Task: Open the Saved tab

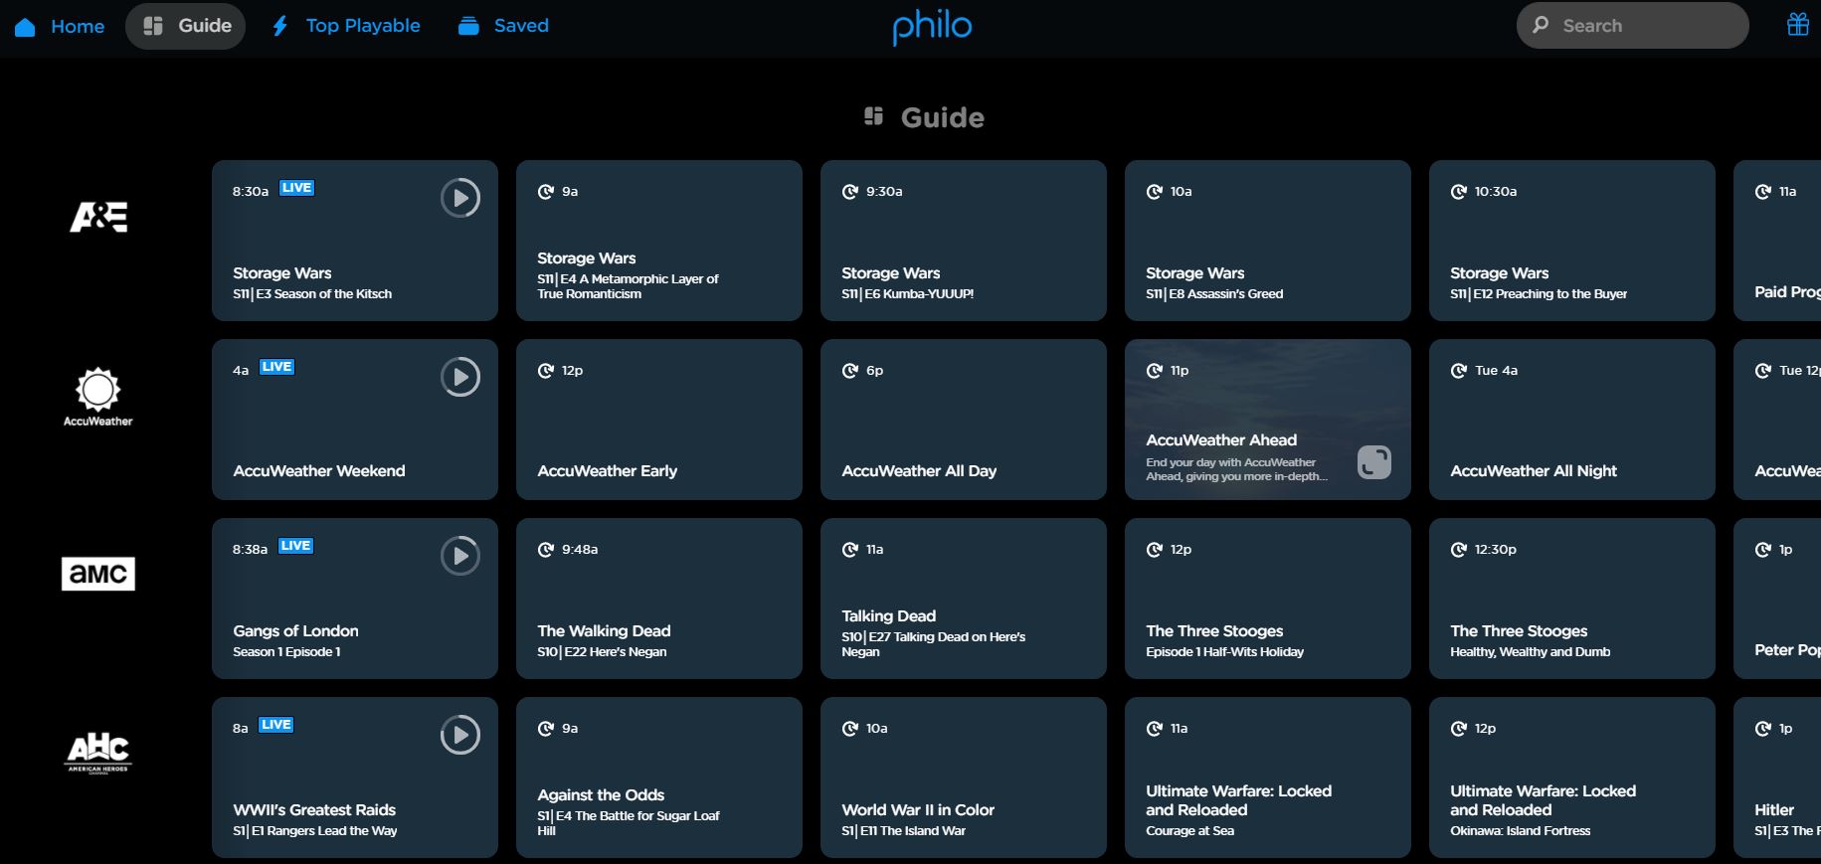Action: (x=503, y=26)
